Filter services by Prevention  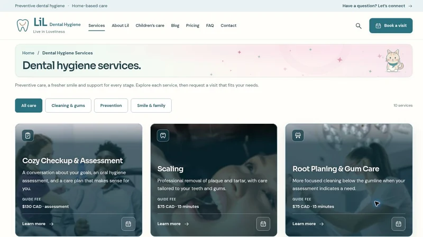click(x=111, y=106)
